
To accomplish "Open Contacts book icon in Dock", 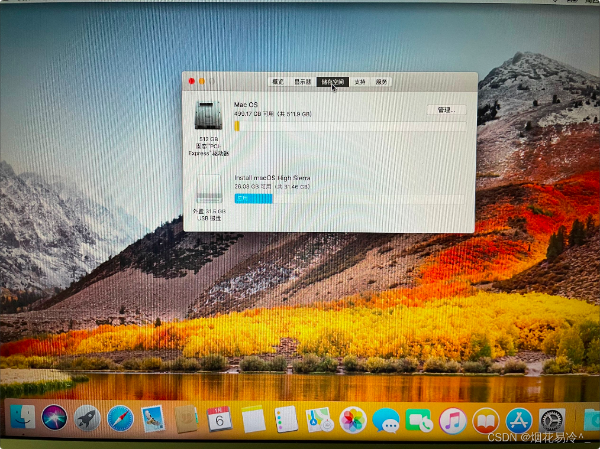I will pos(186,419).
